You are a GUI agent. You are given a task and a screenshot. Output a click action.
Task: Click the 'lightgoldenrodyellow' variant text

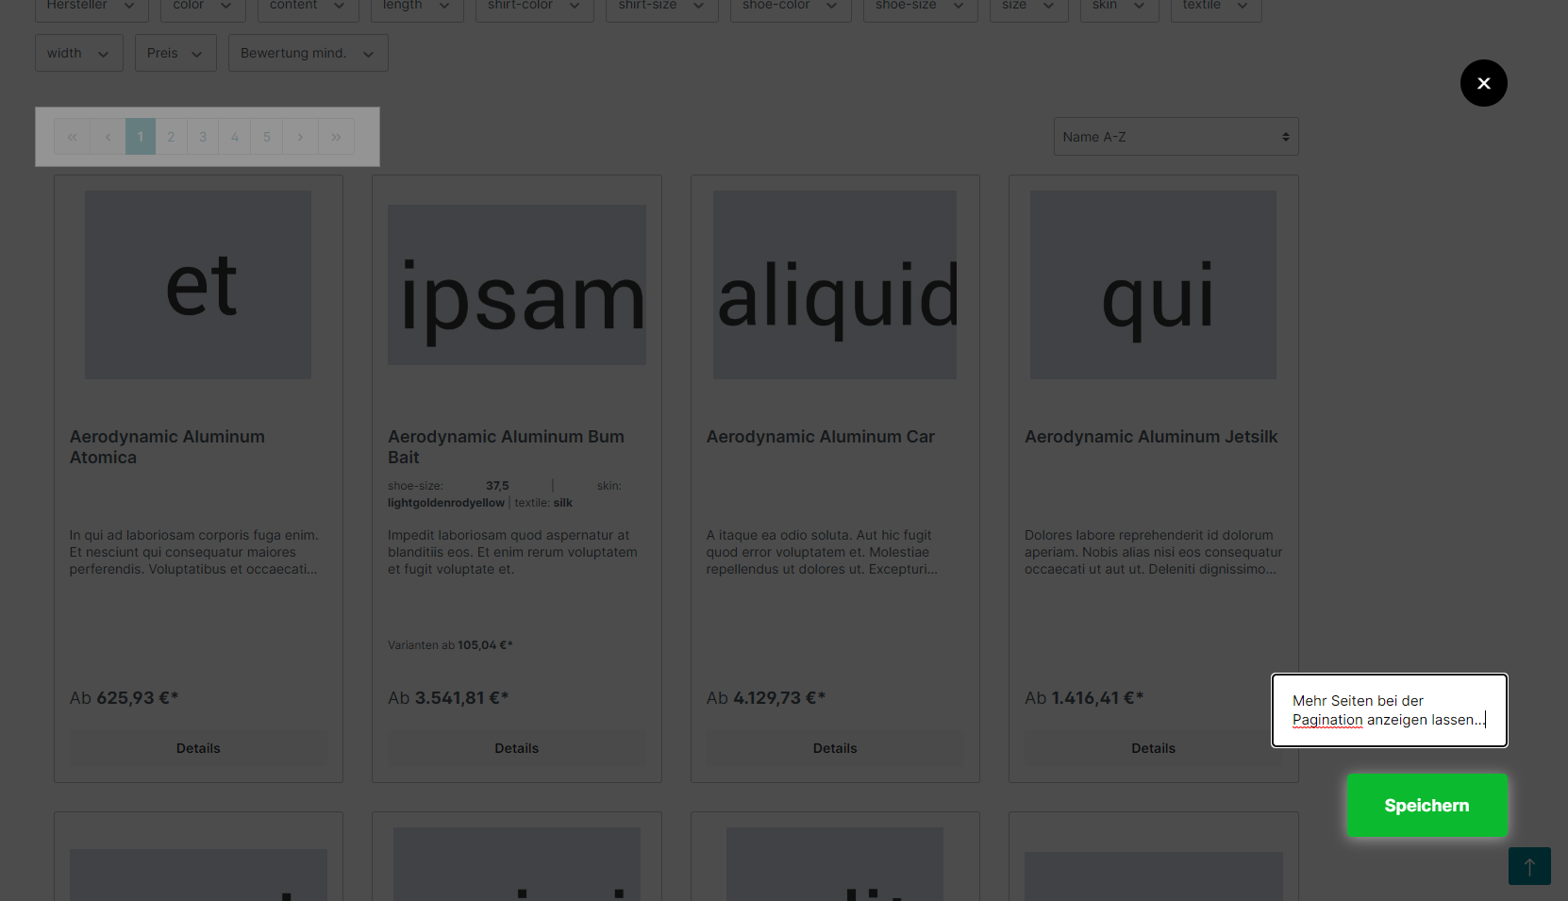[x=446, y=503]
